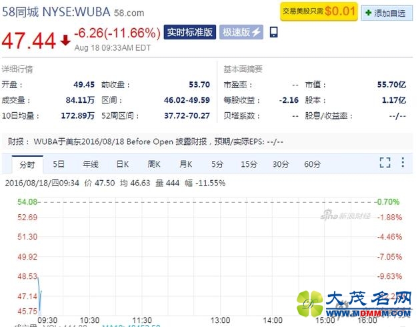
Task: Select the 分时 chart tab
Action: click(27, 164)
